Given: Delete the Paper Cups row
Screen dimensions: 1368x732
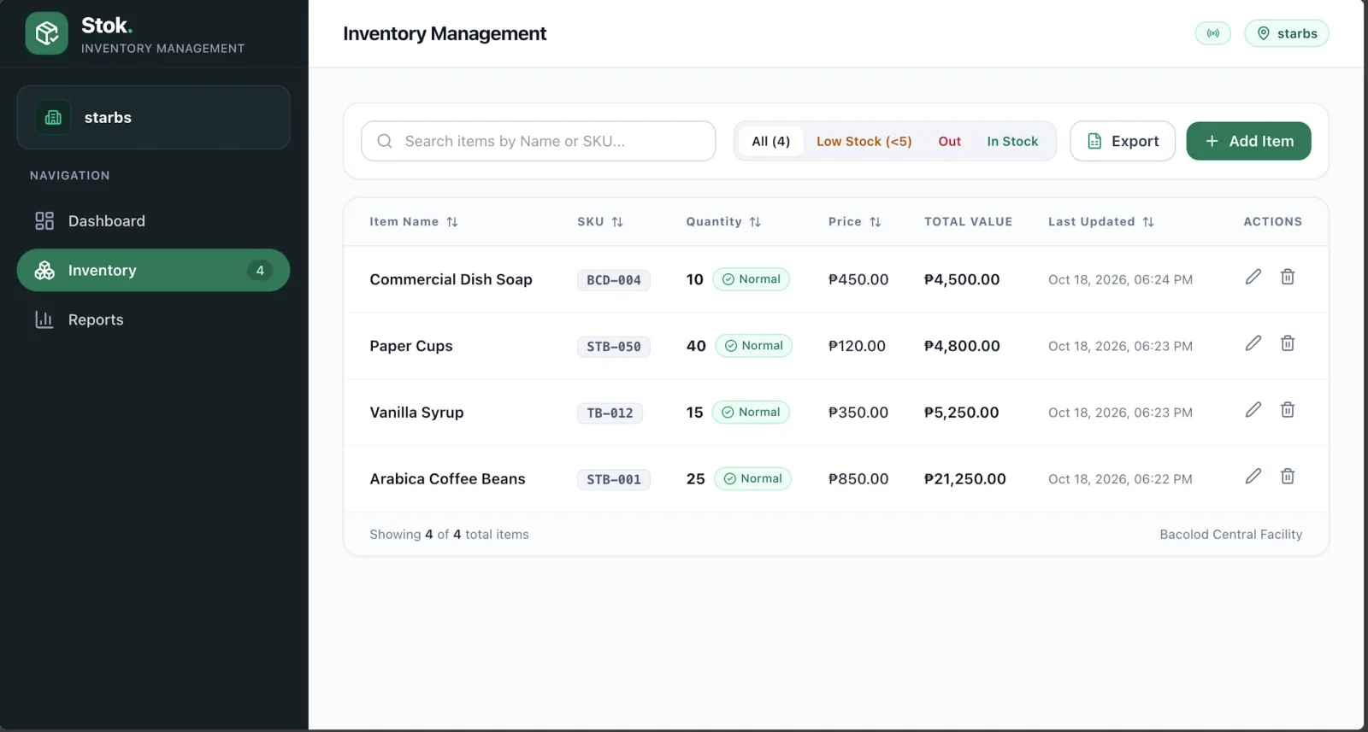Looking at the screenshot, I should tap(1288, 343).
